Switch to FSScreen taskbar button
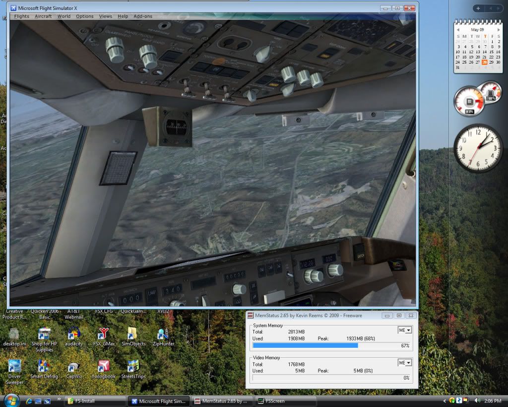508x407 pixels. click(x=286, y=401)
